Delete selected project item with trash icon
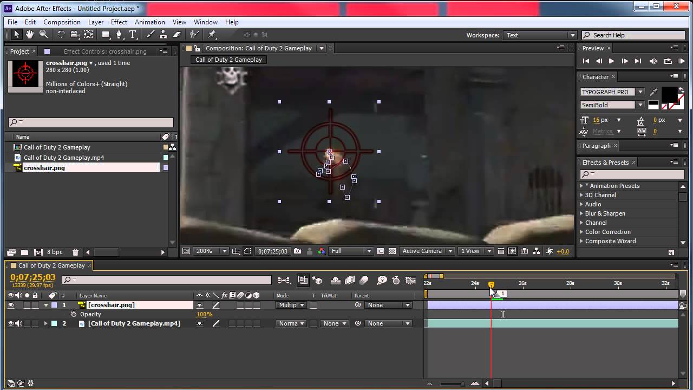 pos(75,252)
